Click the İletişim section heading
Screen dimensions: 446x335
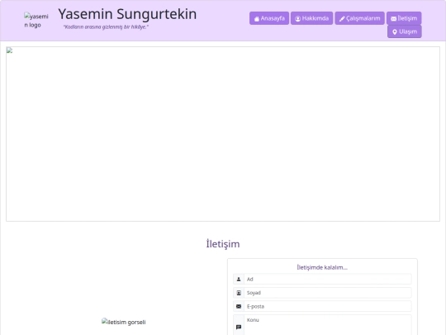pos(223,244)
